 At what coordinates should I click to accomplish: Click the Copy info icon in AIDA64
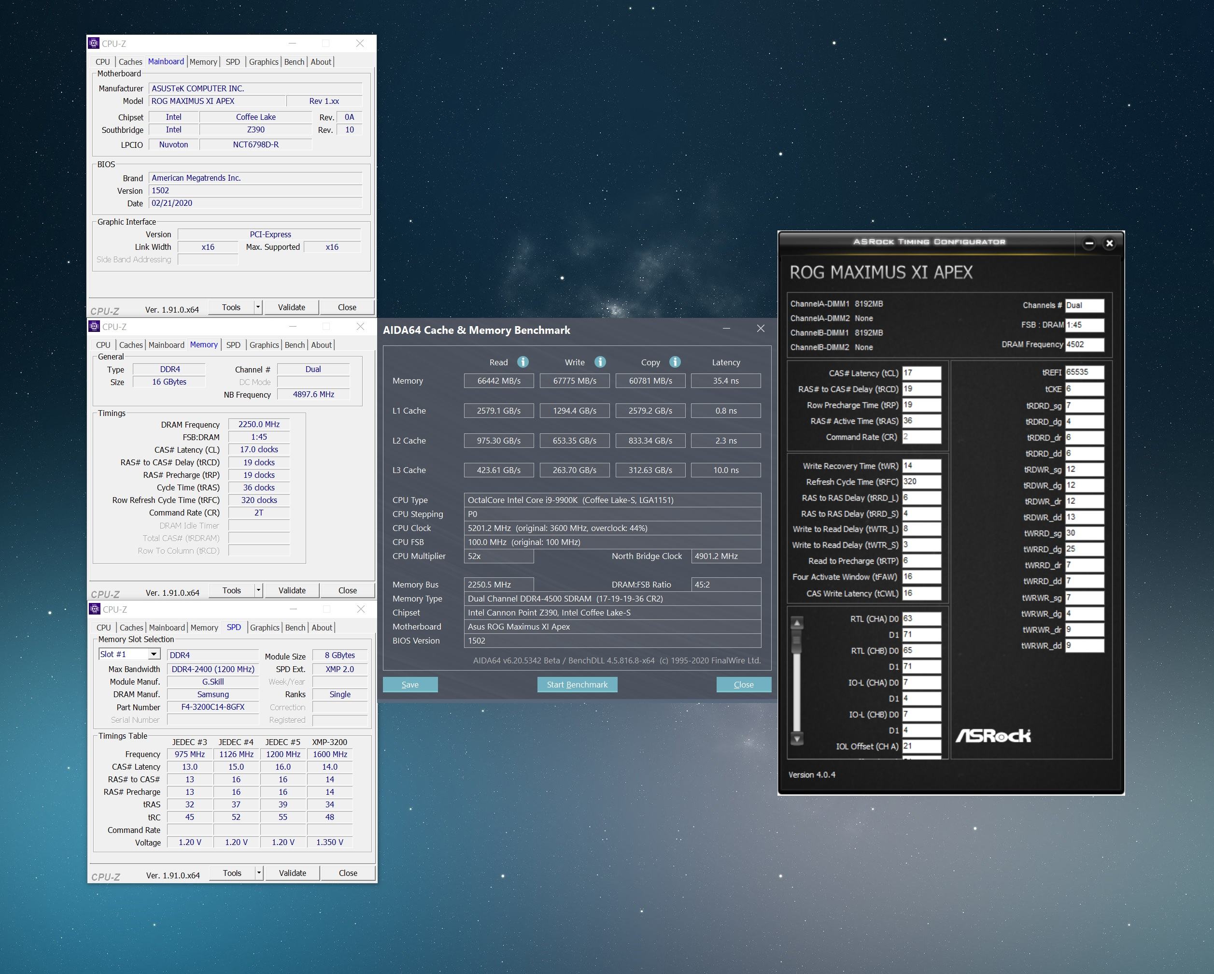click(x=675, y=362)
